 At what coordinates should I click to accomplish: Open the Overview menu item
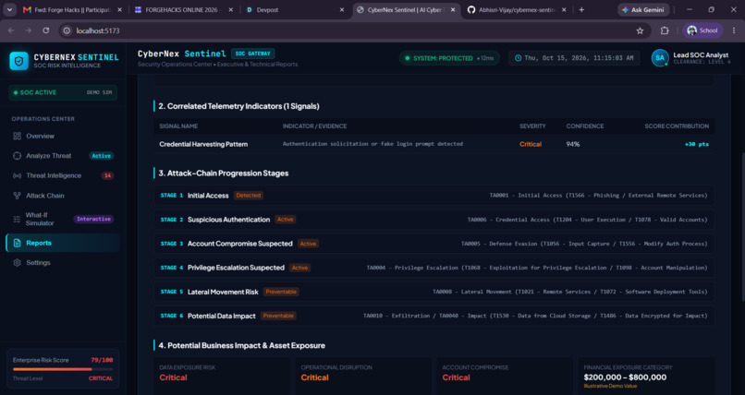(x=63, y=136)
